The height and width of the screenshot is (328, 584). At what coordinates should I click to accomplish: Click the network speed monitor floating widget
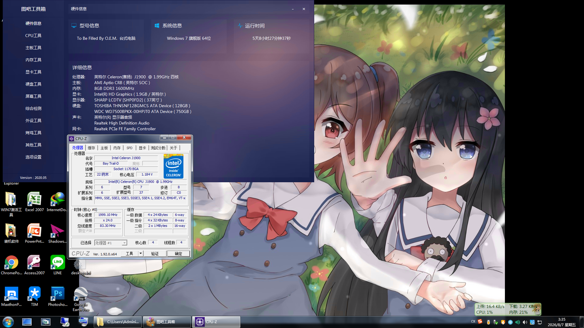[x=508, y=309]
